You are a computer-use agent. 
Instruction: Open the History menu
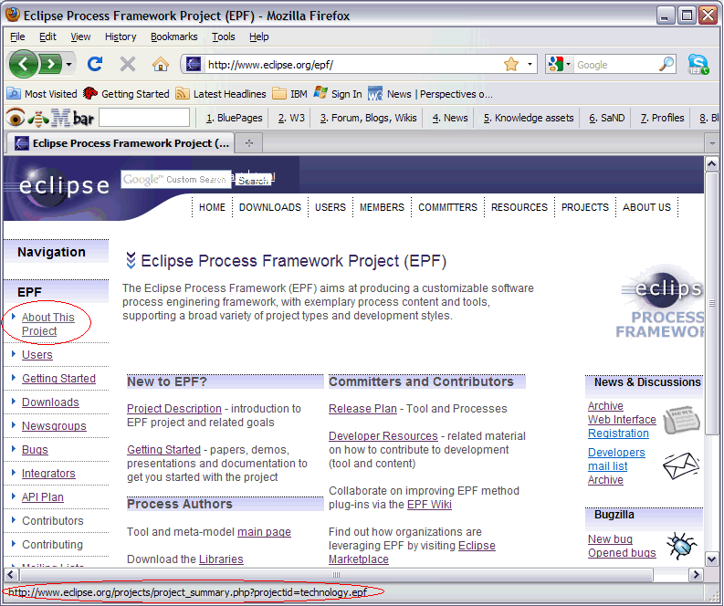tap(121, 37)
